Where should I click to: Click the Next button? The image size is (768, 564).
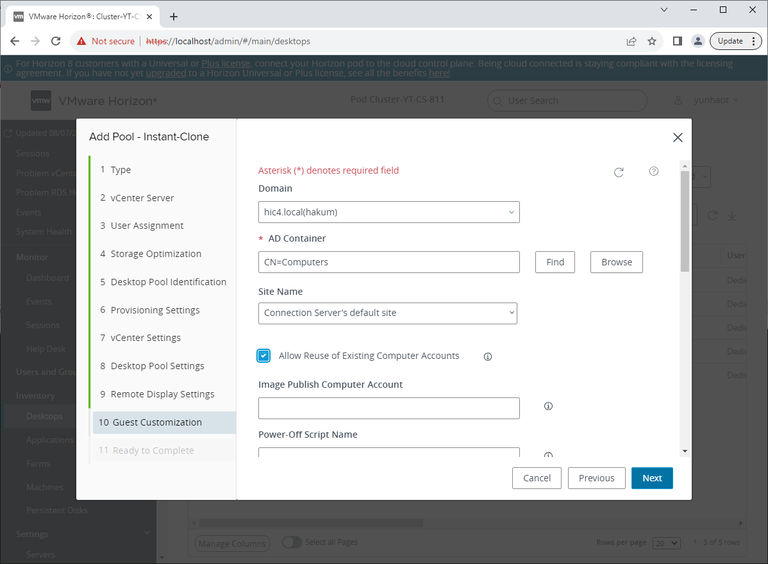click(x=652, y=478)
